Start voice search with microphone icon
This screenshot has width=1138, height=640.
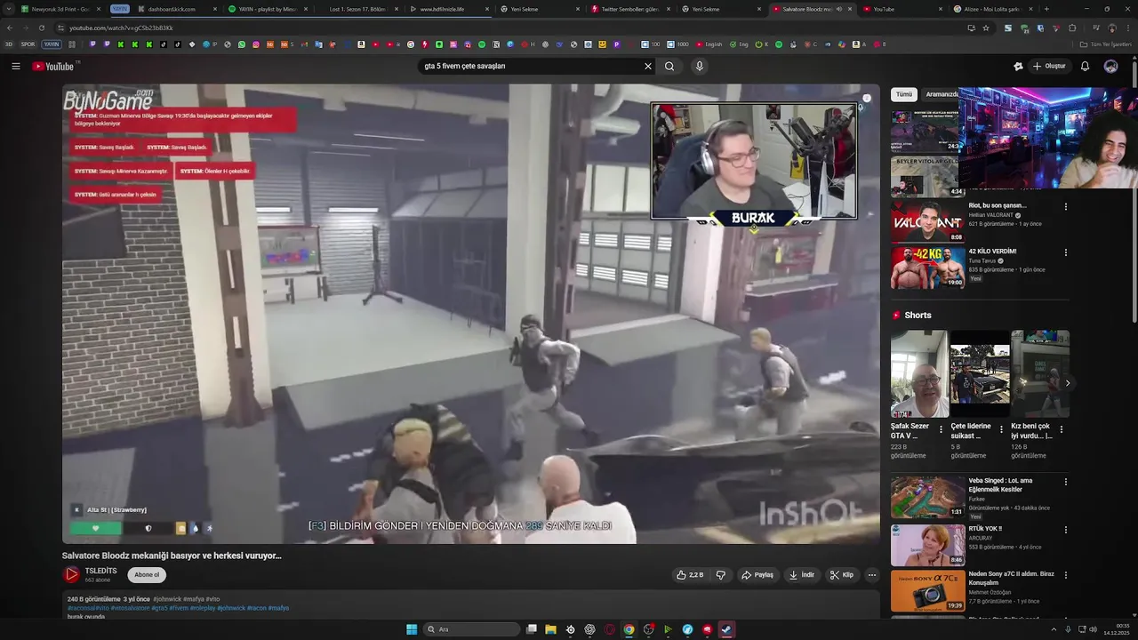[700, 66]
